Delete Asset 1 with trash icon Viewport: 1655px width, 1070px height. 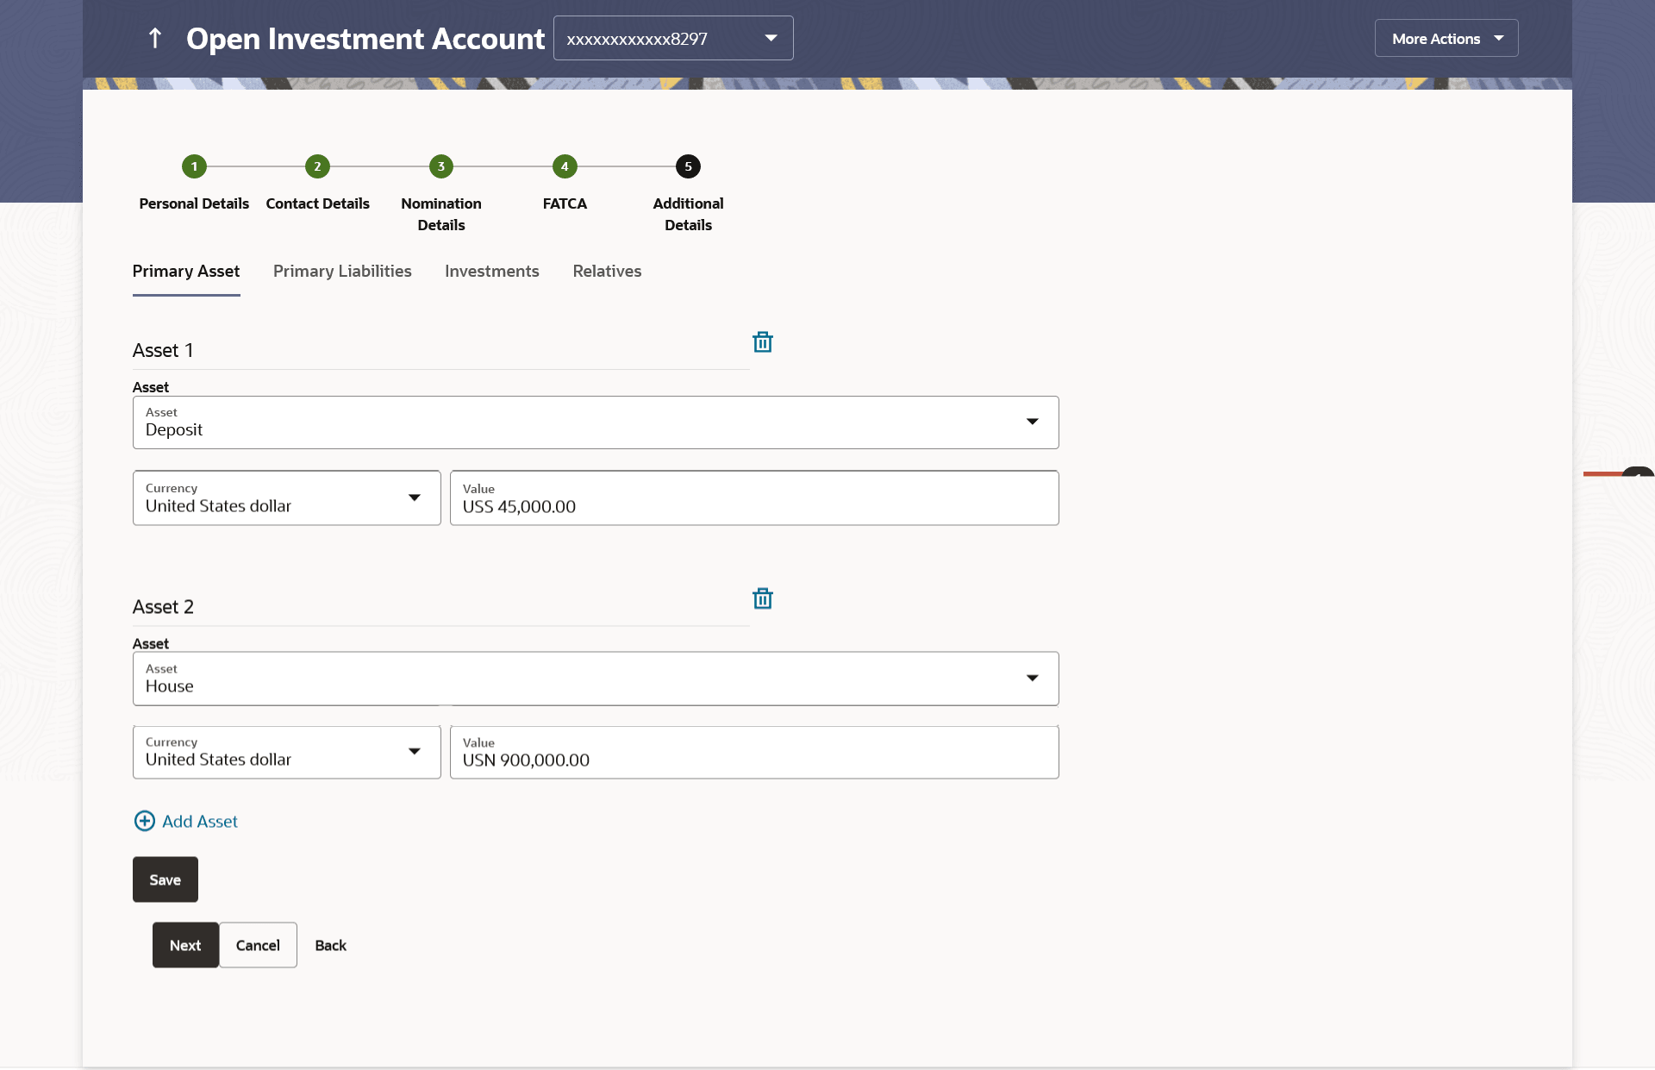pyautogui.click(x=762, y=342)
